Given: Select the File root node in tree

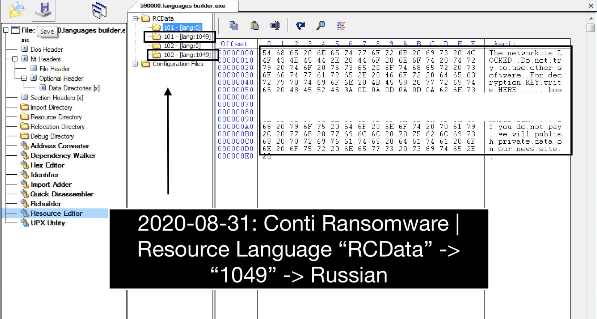Looking at the screenshot, I should click(28, 30).
